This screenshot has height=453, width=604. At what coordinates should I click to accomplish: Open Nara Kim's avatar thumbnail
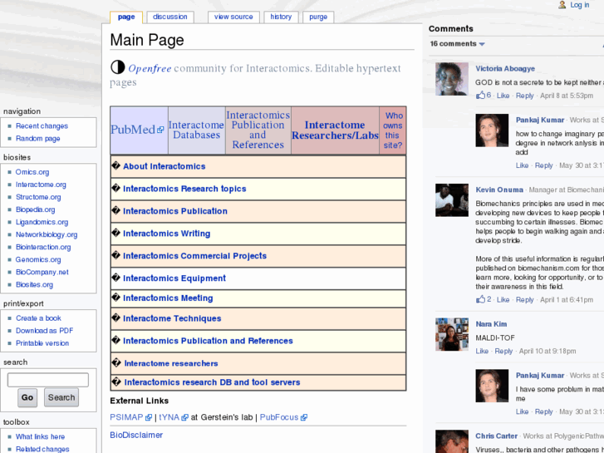pyautogui.click(x=452, y=334)
